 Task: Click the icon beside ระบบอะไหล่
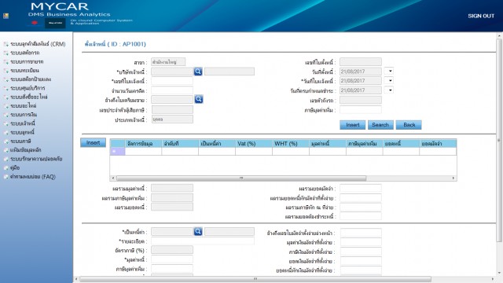click(6, 106)
